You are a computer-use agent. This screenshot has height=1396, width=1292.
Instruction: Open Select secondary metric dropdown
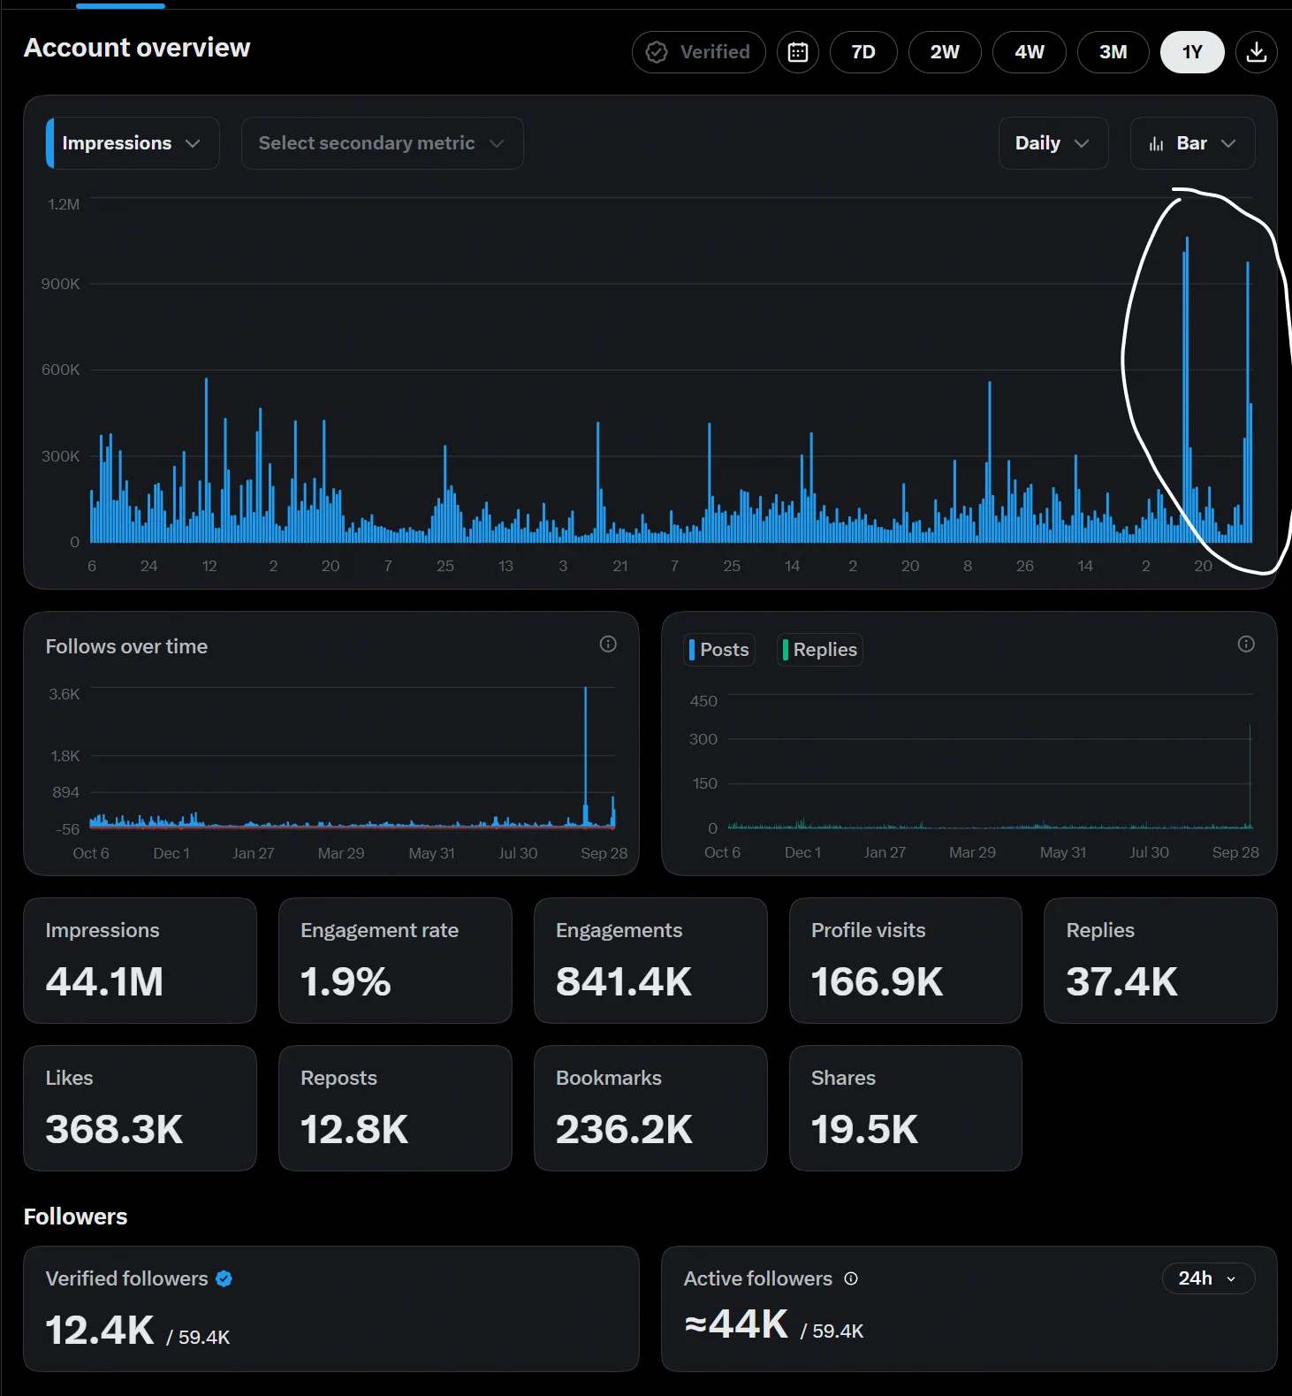pyautogui.click(x=382, y=143)
